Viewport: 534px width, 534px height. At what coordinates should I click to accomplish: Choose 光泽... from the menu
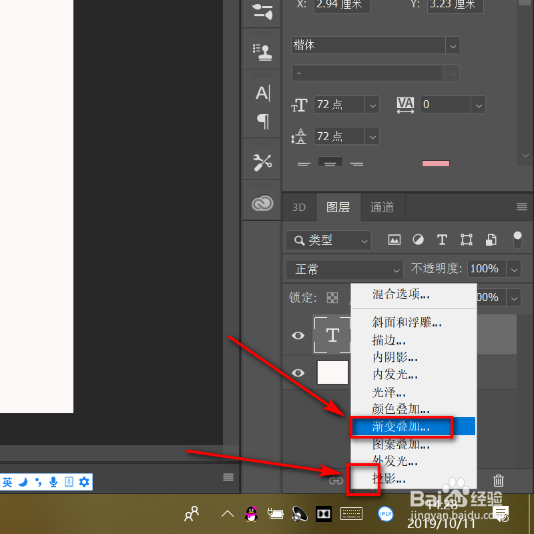(x=414, y=392)
